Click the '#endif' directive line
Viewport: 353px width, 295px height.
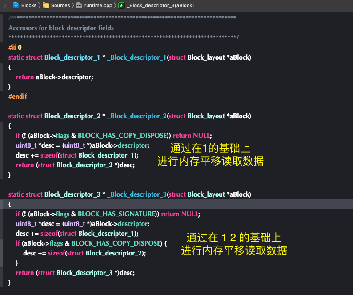(x=17, y=97)
